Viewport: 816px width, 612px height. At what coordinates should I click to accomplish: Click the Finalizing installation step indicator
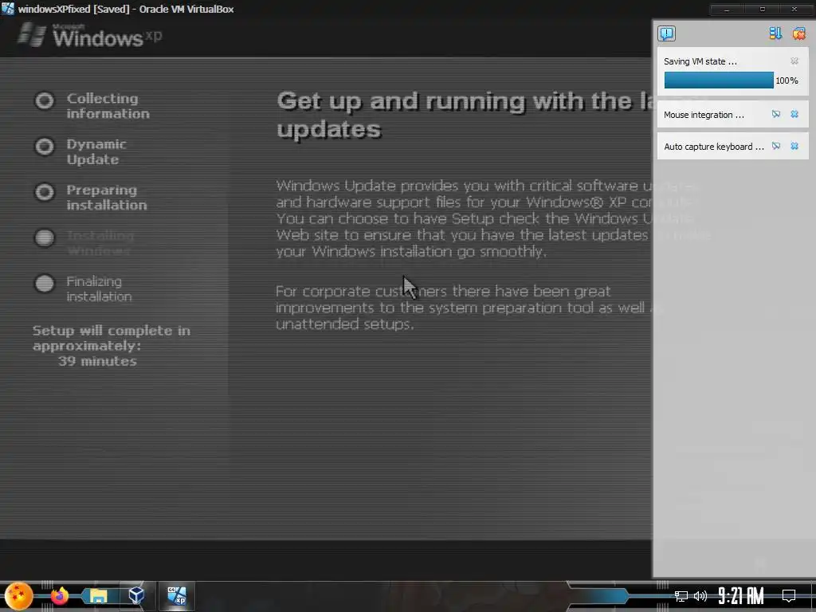click(45, 284)
